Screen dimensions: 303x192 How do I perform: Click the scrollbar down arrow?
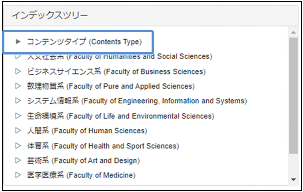tap(294, 180)
